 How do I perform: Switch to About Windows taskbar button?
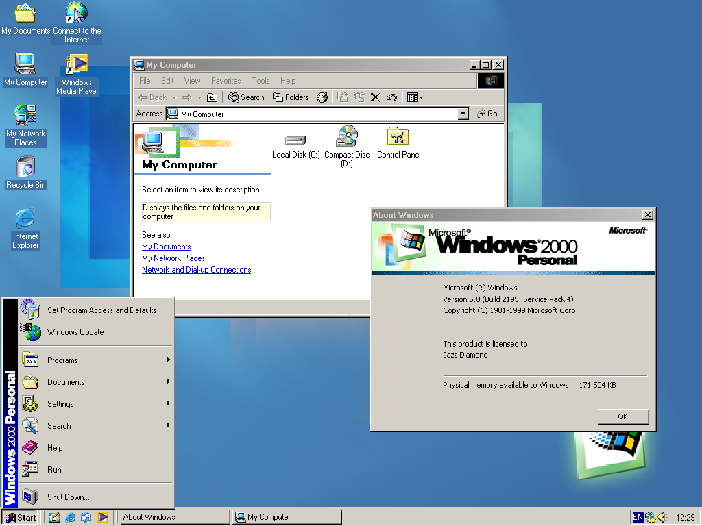(173, 517)
